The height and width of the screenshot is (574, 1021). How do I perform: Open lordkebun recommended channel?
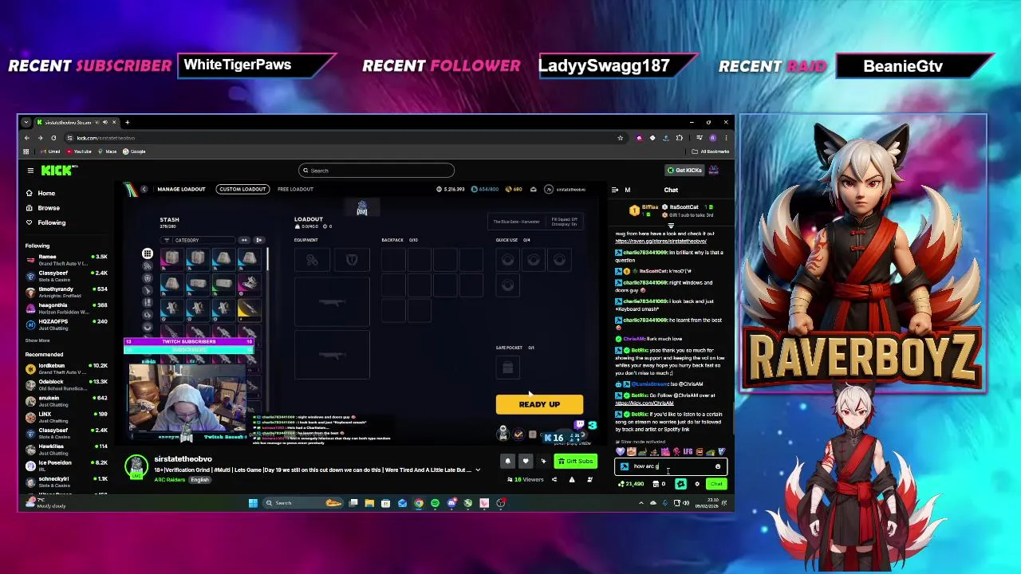[x=67, y=368]
